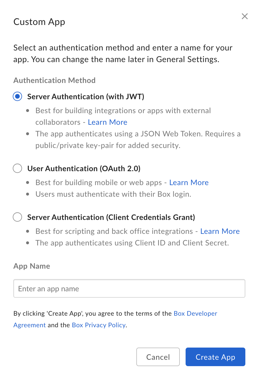Open the Box Privacy Policy
Screen dimensions: 261x376
click(99, 325)
